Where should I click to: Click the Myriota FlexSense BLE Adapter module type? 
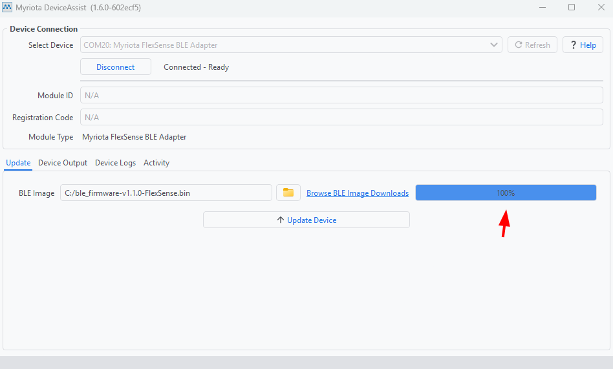pos(134,137)
